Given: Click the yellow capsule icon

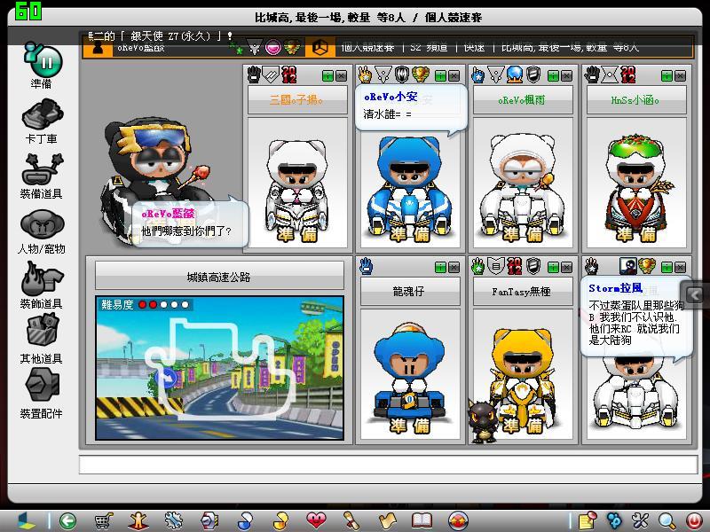Looking at the screenshot, I should coord(280,521).
